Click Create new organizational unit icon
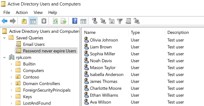 [x=111, y=21]
